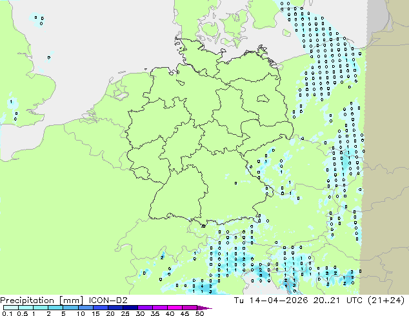The height and width of the screenshot is (316, 409).
Task: Click the legend value '50'
Action: 199,313
